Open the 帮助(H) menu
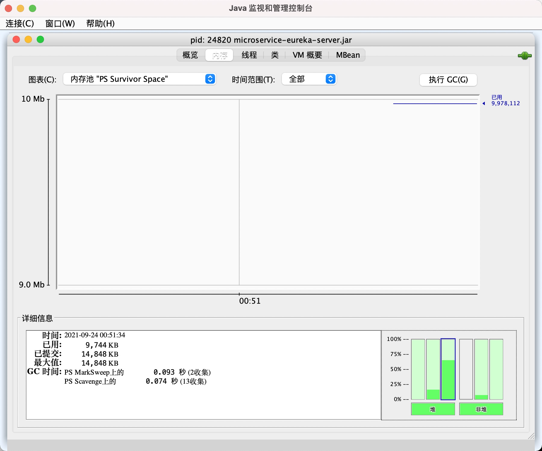 (x=101, y=23)
